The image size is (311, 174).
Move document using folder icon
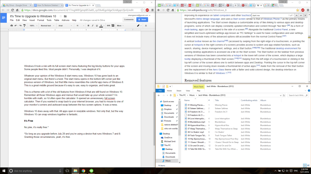pyautogui.click(x=65, y=16)
